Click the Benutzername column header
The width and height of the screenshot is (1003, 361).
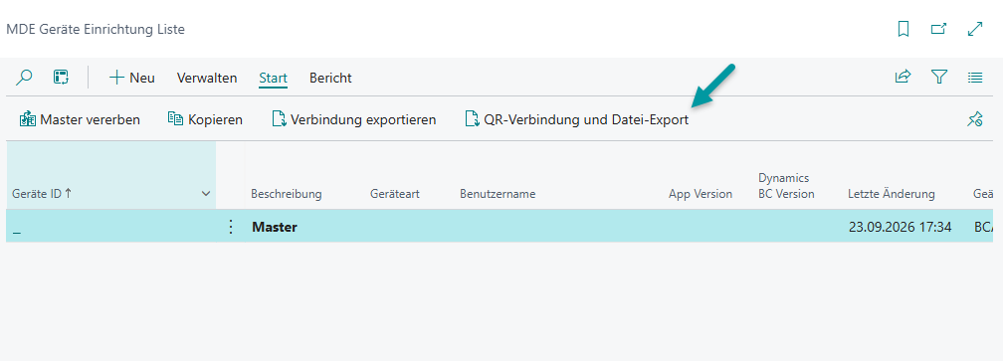point(498,194)
